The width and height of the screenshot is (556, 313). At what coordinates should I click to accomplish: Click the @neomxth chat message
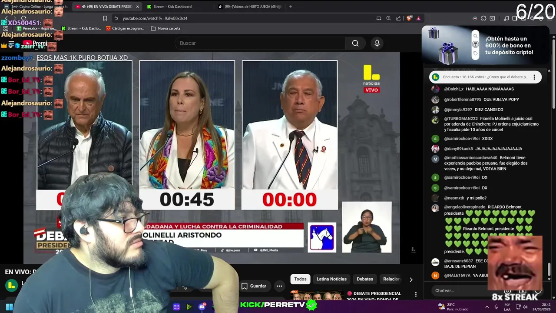[x=465, y=198]
